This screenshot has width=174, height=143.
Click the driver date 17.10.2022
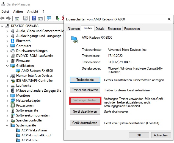(x=115, y=56)
